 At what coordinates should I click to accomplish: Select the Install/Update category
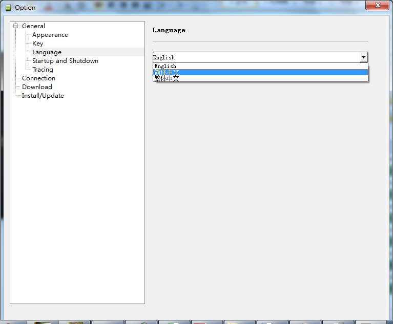tap(43, 96)
